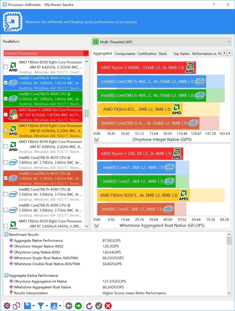Click the blue save floppy icon

pos(28,306)
